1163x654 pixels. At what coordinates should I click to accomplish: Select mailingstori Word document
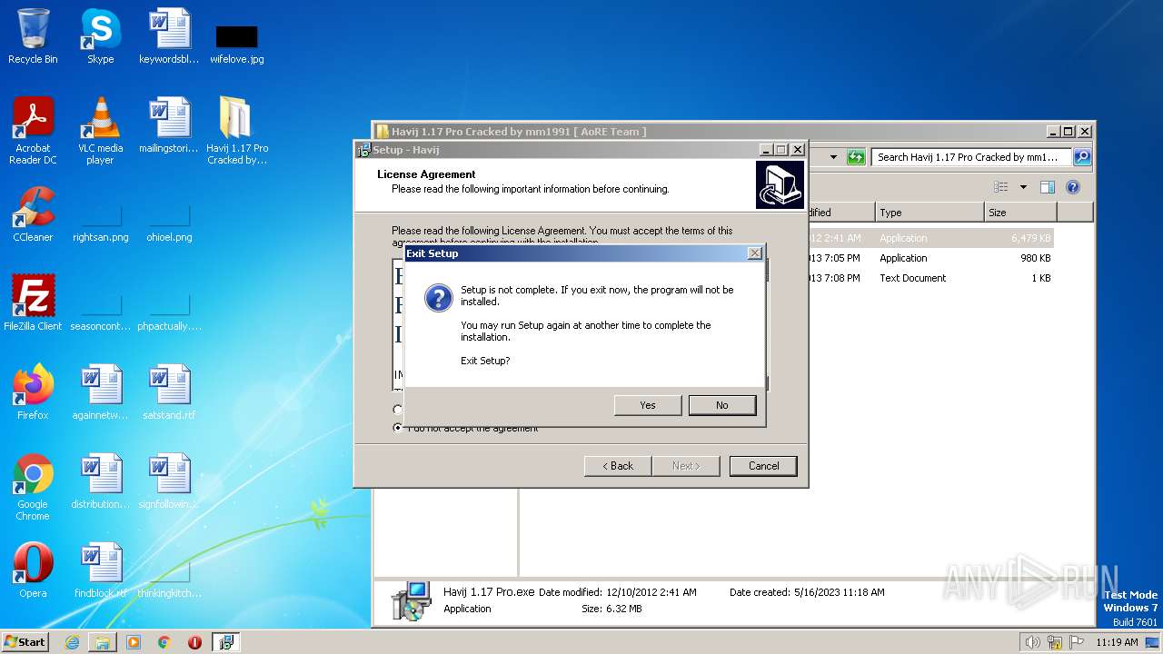point(169,125)
